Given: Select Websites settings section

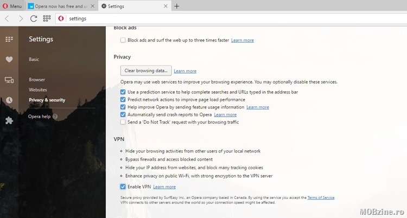Looking at the screenshot, I should point(38,90).
